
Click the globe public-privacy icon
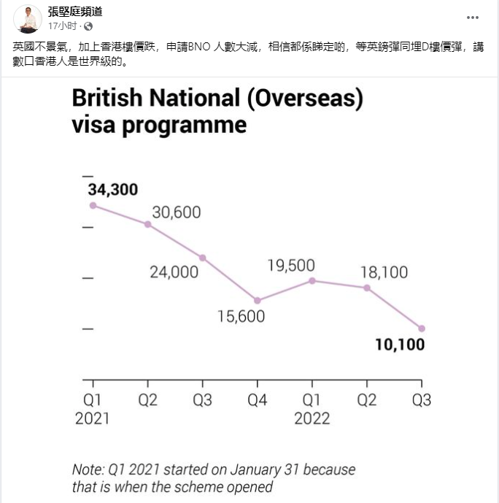click(89, 26)
